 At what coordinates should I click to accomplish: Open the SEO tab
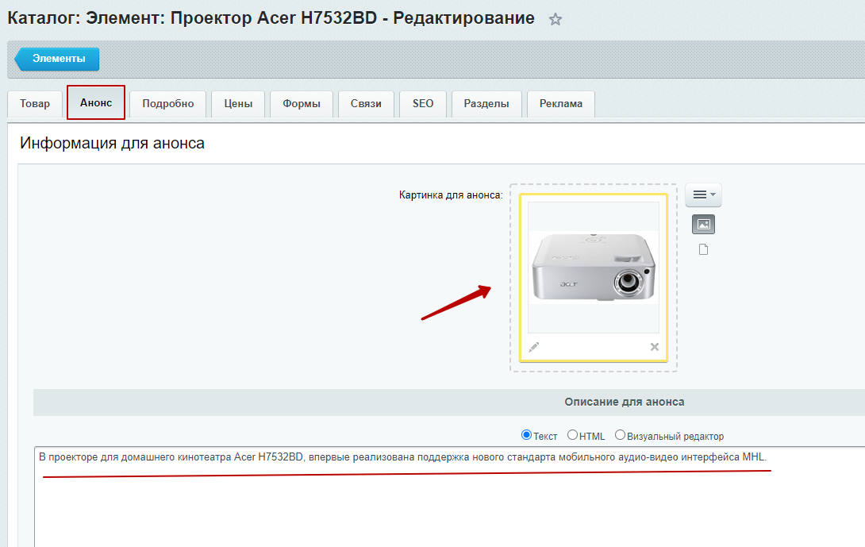click(423, 104)
